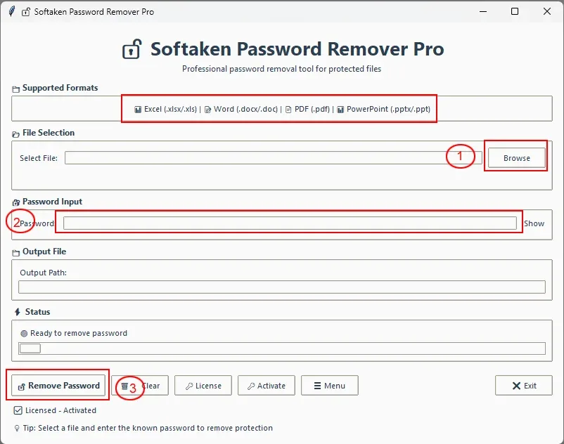The width and height of the screenshot is (564, 444).
Task: Focus the Password input field
Action: pyautogui.click(x=290, y=223)
